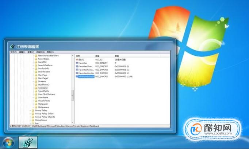
Task: Click the StuckRects2 folder icon
Action: (36, 85)
